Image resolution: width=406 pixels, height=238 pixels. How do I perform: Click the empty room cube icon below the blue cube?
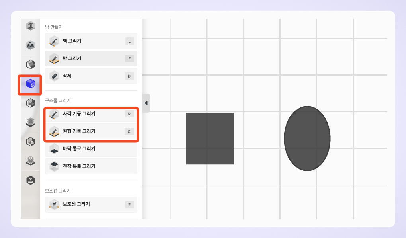pos(31,103)
